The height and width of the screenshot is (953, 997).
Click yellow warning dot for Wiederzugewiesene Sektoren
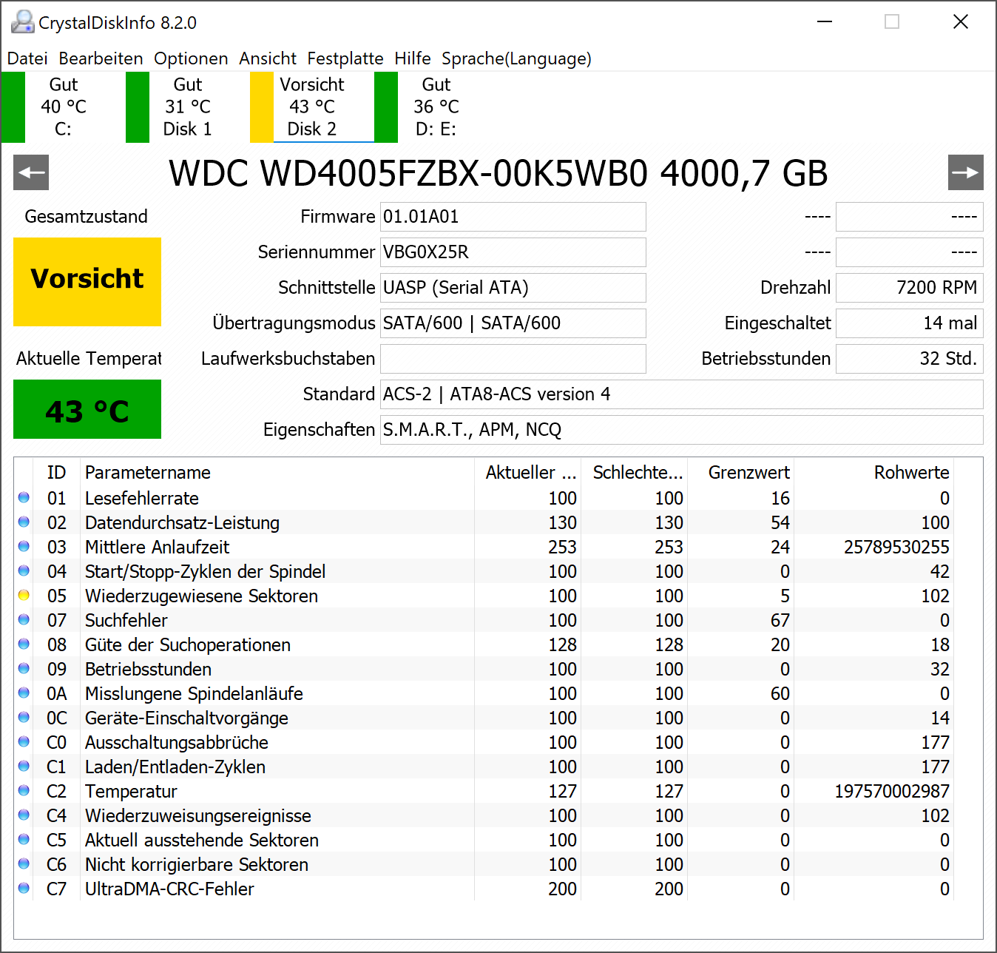pyautogui.click(x=24, y=595)
